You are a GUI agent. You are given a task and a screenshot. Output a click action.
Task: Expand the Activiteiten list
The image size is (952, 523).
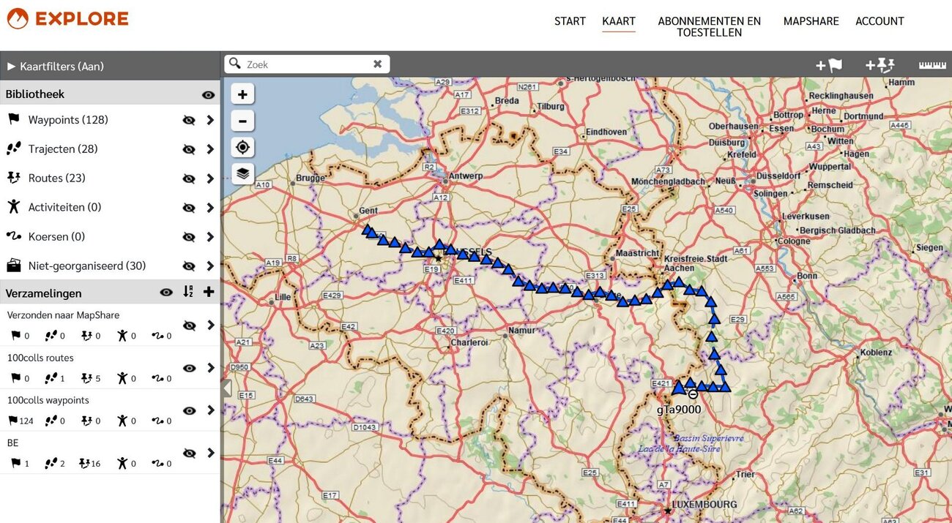coord(210,208)
